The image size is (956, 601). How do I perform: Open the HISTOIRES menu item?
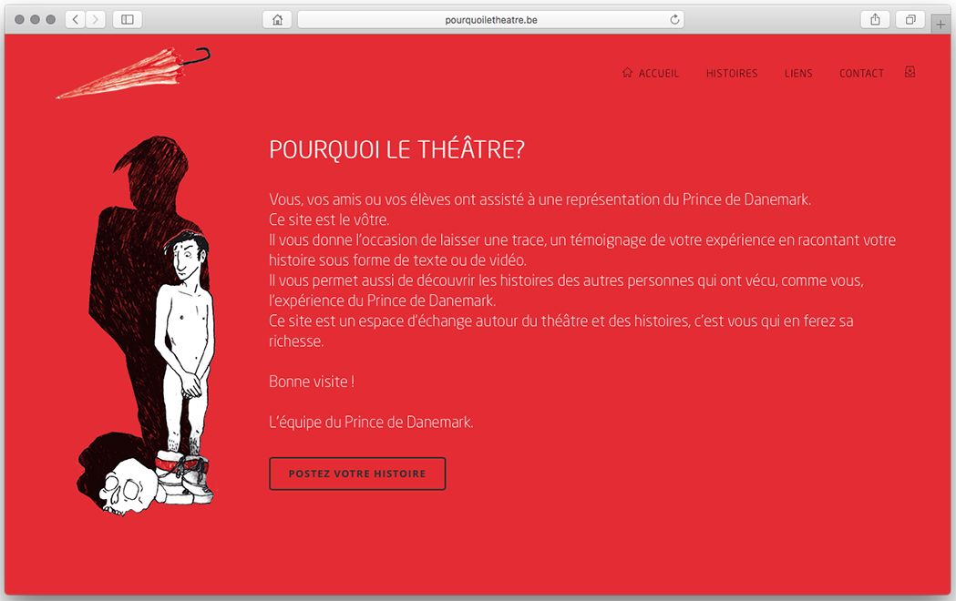coord(731,74)
